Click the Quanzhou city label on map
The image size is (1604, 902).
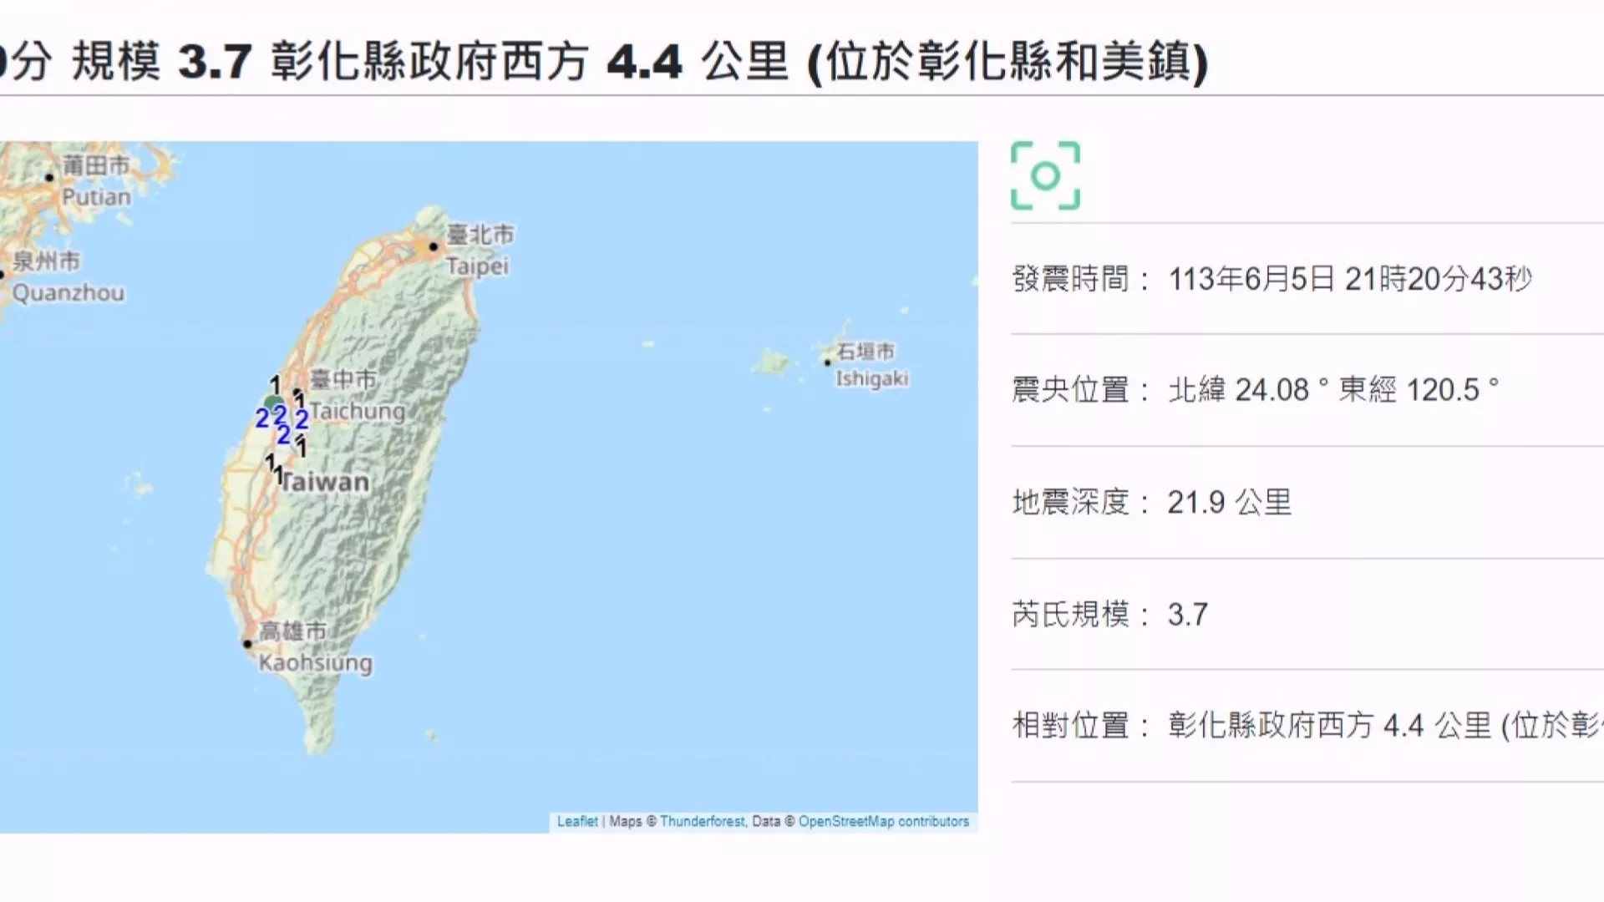68,292
